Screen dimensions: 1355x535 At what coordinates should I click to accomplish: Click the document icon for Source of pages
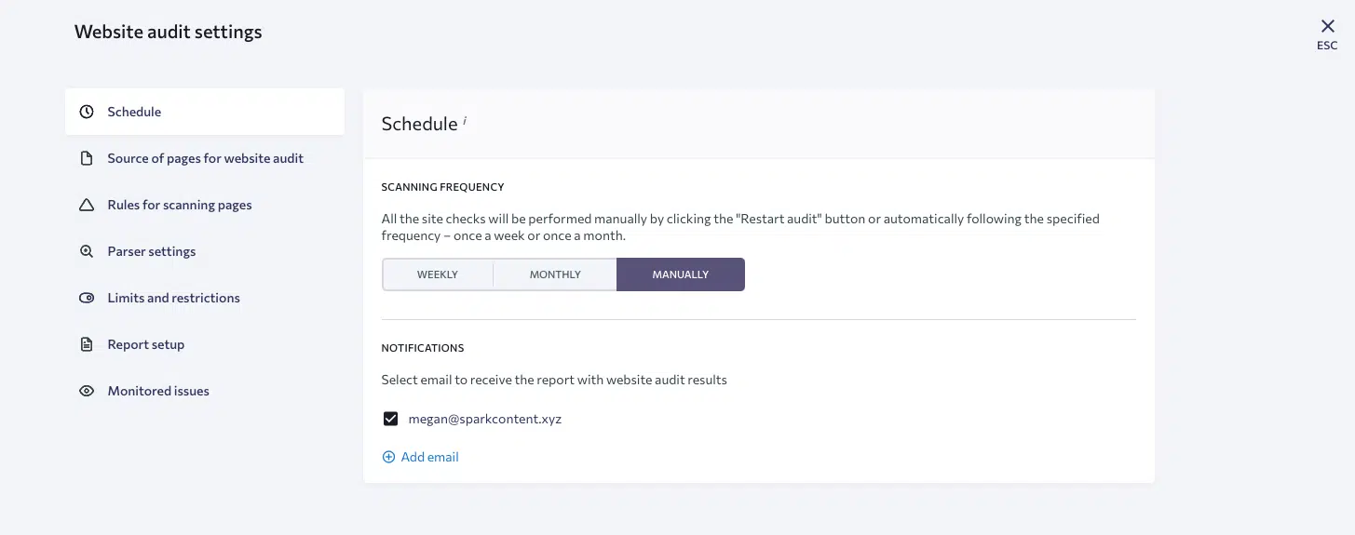pyautogui.click(x=87, y=158)
